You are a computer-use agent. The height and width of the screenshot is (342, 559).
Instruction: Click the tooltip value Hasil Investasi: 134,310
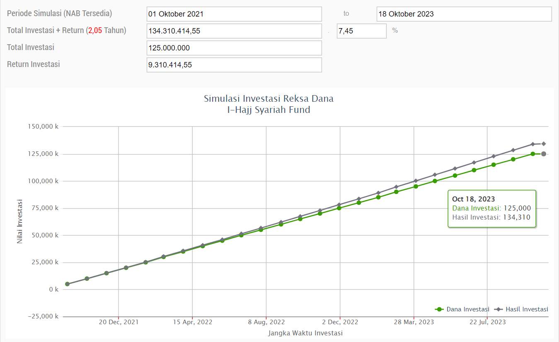491,217
